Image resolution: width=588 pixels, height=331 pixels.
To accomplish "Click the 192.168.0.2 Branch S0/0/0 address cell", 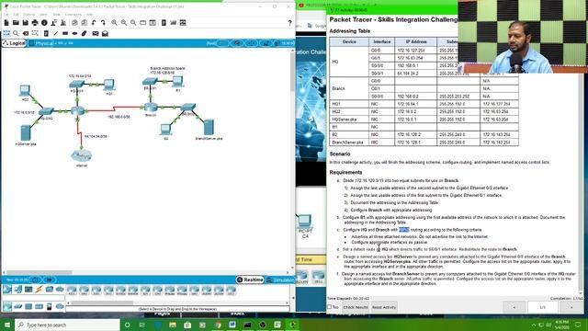I will point(416,97).
